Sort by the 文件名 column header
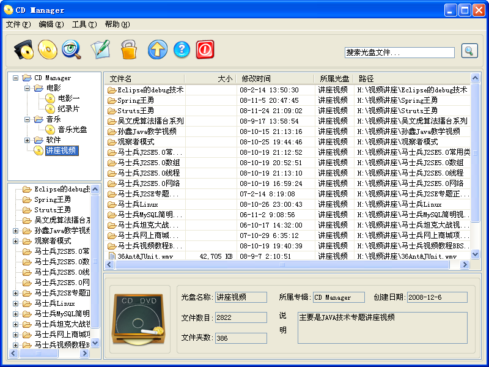 point(145,79)
